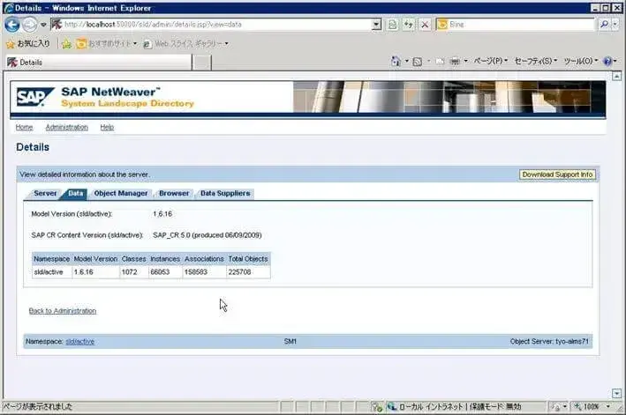The height and width of the screenshot is (415, 626).
Task: Click the read mail icon
Action: 440,62
